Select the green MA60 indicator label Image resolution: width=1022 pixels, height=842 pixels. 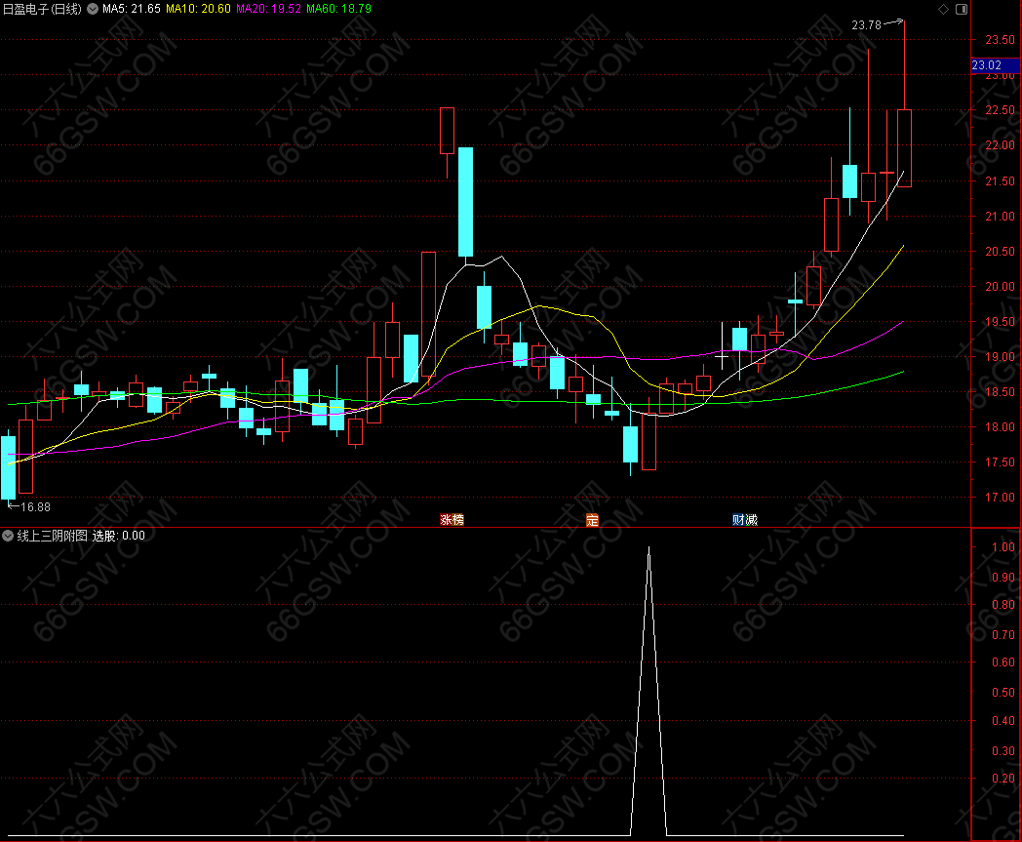(x=338, y=9)
